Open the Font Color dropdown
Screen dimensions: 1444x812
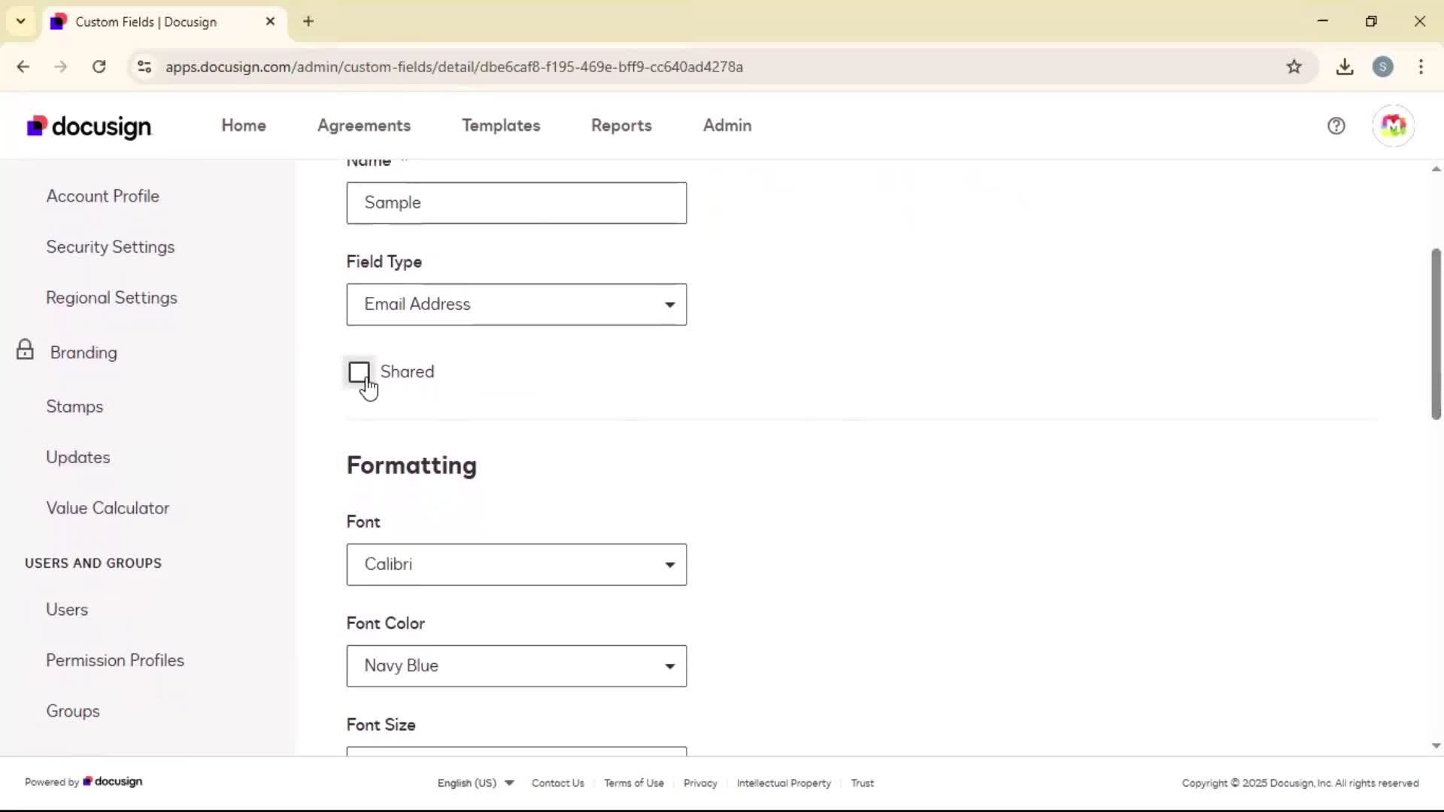516,666
